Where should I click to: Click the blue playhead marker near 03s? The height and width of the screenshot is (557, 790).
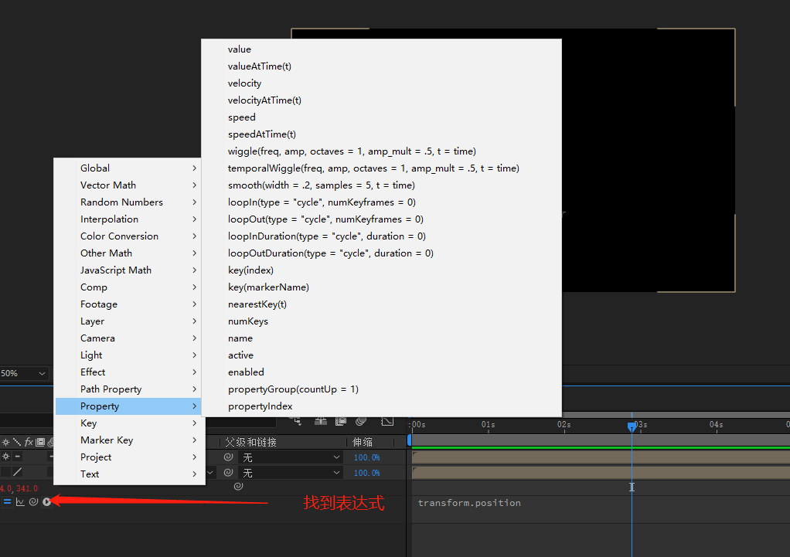tap(632, 427)
